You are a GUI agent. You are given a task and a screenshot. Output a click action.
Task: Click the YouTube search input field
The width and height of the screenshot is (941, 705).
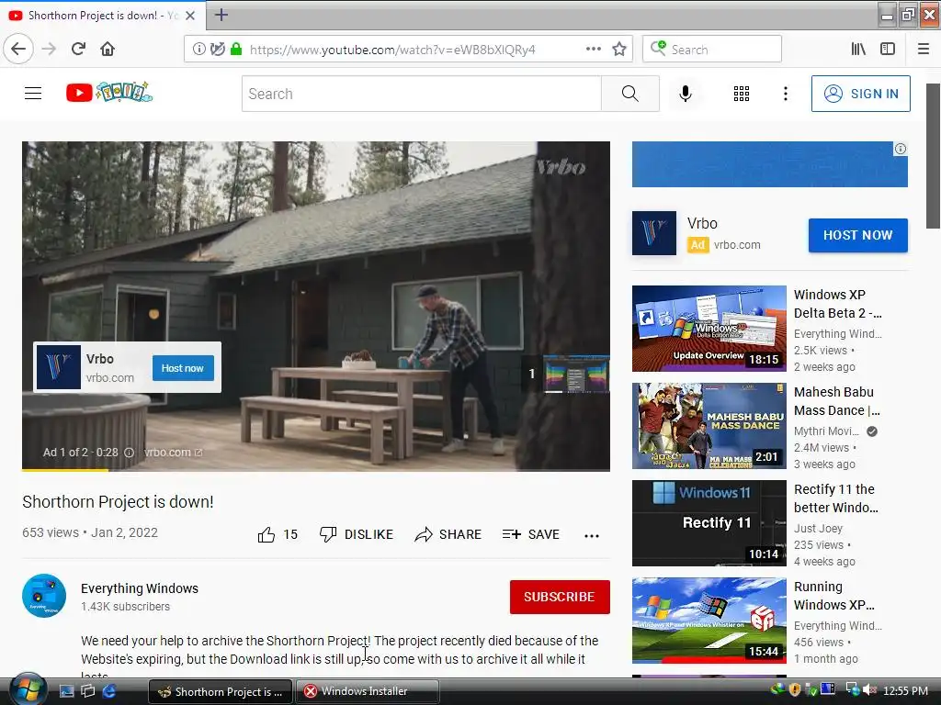pyautogui.click(x=421, y=94)
